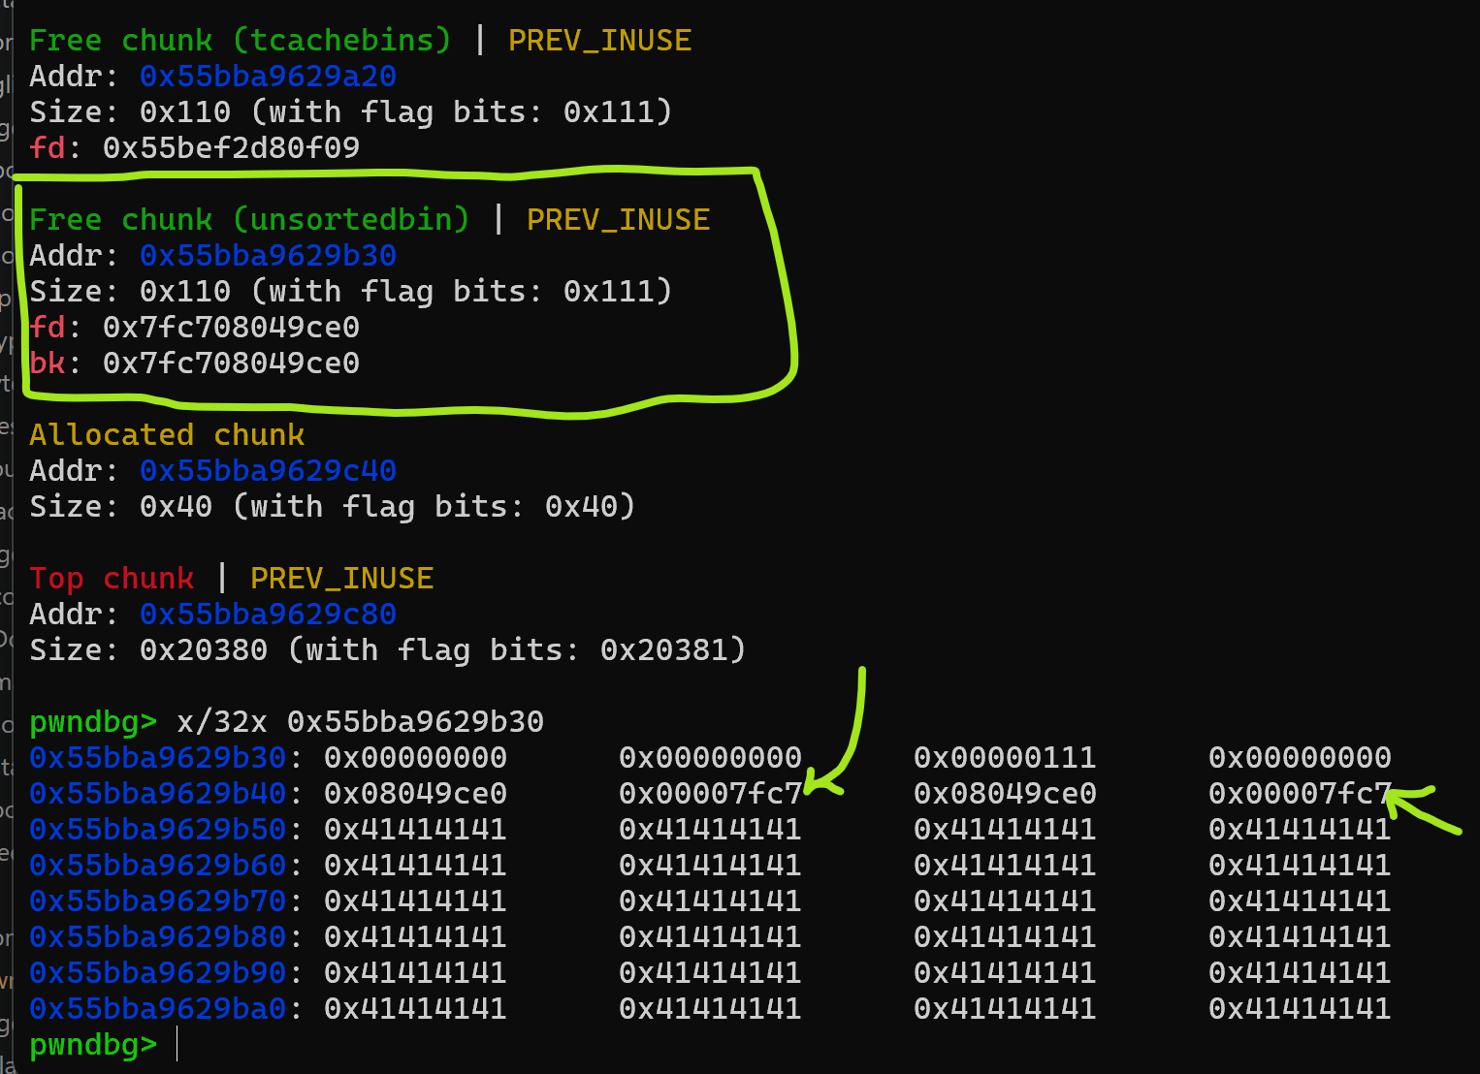Click the "Free chunk (unsortedbin)" heading
This screenshot has height=1074, width=1480.
click(249, 220)
